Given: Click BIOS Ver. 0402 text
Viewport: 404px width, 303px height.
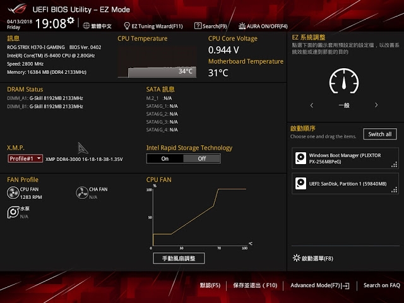Looking at the screenshot, I should tap(85, 47).
